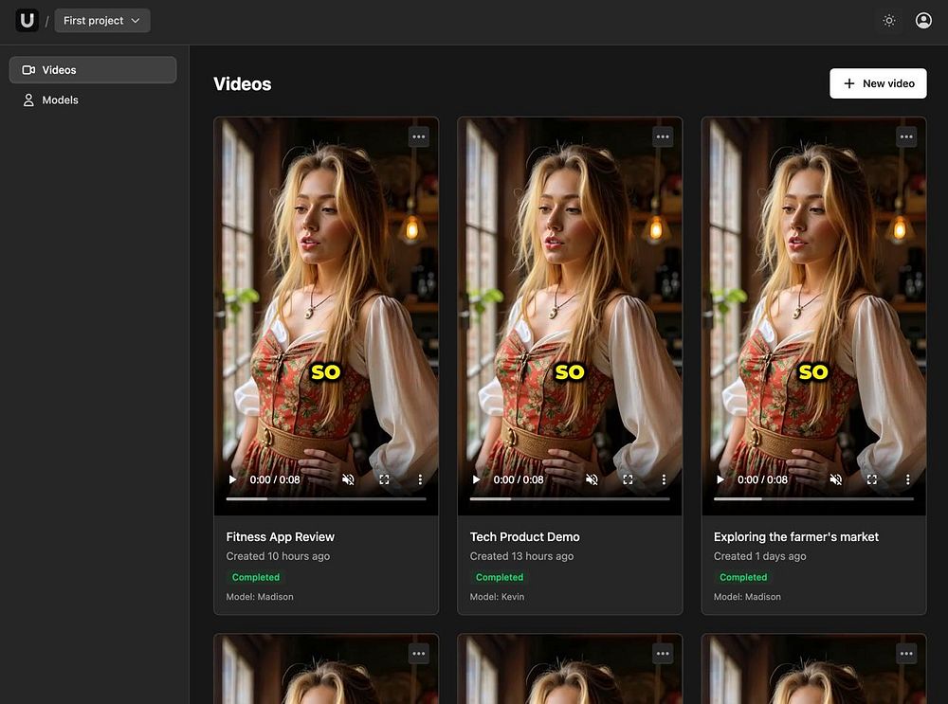Image resolution: width=948 pixels, height=704 pixels.
Task: Open three-dot menu on Tech Product Demo card
Action: pyautogui.click(x=663, y=136)
